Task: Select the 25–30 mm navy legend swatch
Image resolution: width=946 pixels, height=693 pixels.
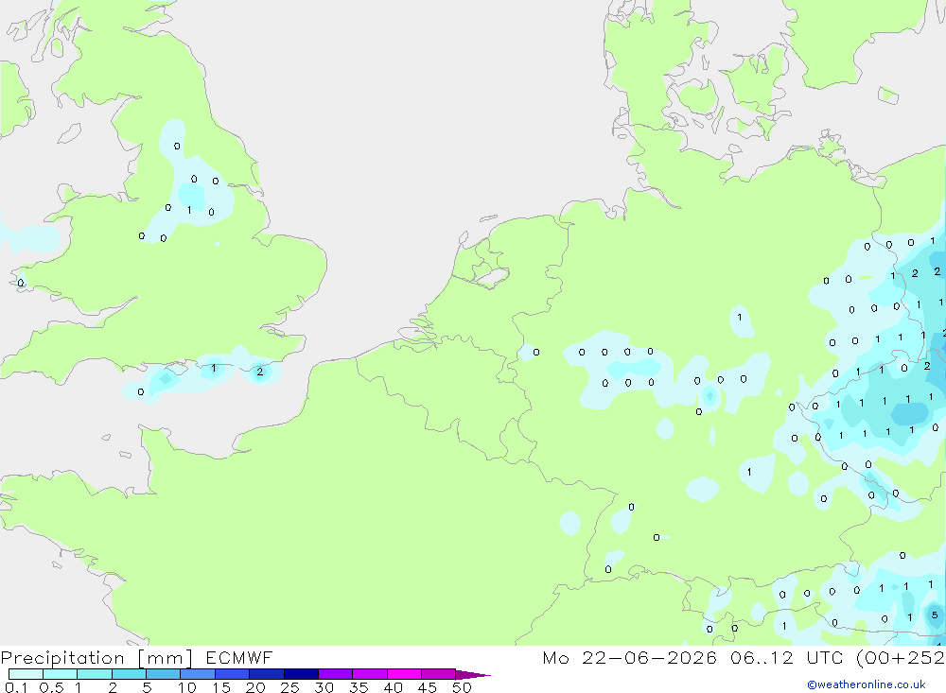Action: point(301,674)
